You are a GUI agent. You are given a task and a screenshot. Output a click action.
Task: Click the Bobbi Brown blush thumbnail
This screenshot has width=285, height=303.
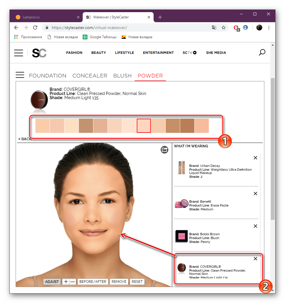click(x=181, y=236)
